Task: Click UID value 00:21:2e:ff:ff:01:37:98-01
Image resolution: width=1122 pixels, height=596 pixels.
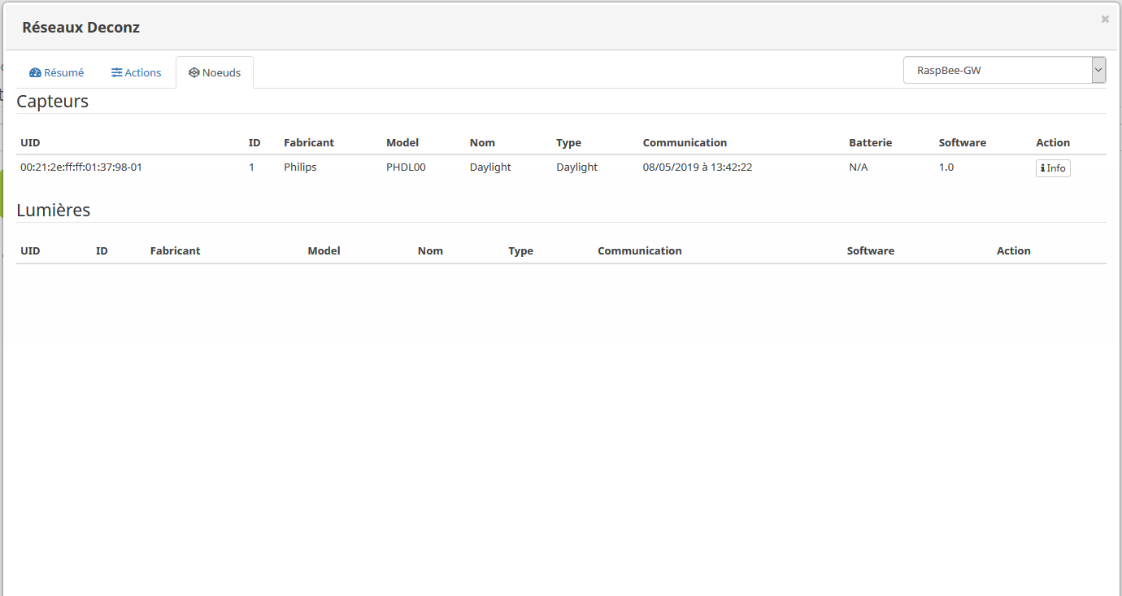Action: 81,167
